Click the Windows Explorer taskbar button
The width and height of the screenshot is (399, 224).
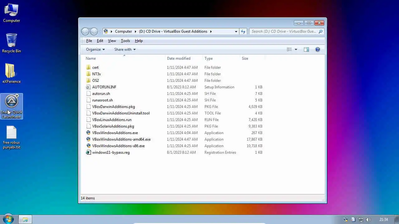click(x=25, y=220)
